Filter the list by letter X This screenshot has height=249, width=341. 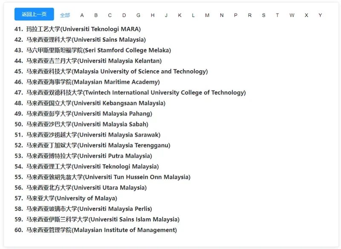[306, 15]
